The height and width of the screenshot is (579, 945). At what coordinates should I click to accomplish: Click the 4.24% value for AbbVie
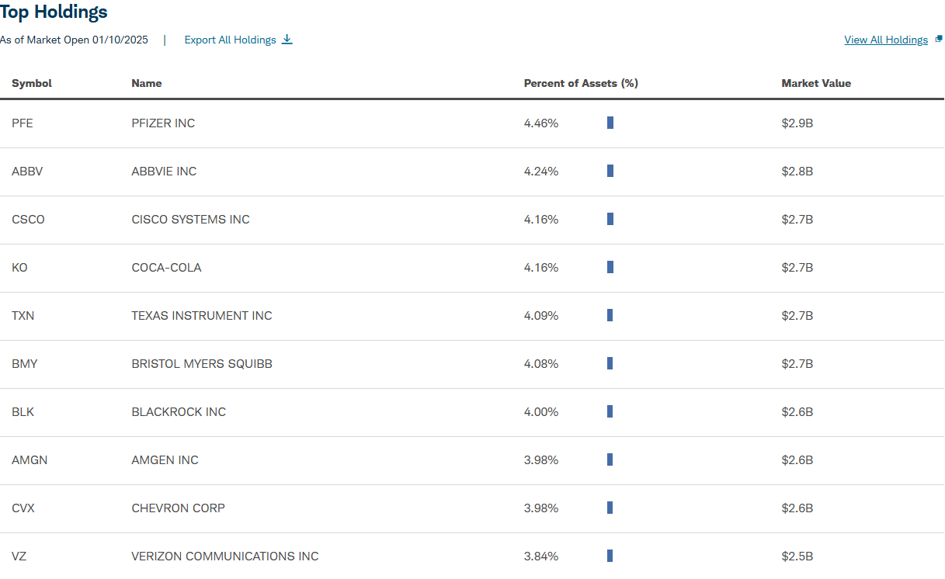click(541, 171)
